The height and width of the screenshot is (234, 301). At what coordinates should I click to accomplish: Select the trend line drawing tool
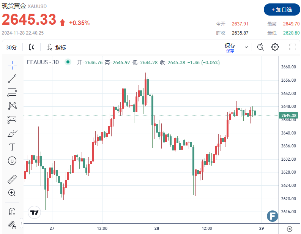pyautogui.click(x=12, y=79)
